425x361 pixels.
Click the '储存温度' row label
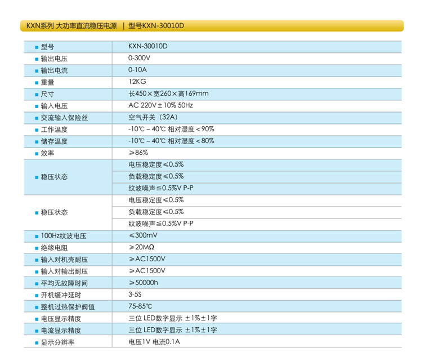coord(54,141)
